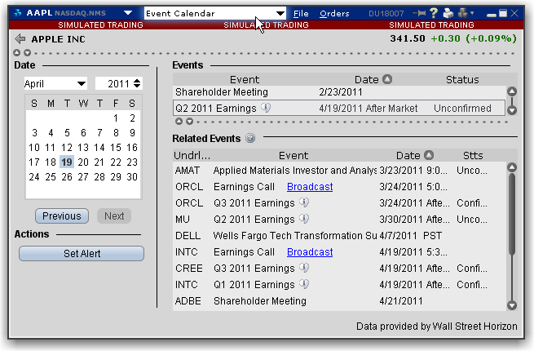Click the 2011 year stepper arrows
Image resolution: width=534 pixels, height=351 pixels.
pos(137,83)
